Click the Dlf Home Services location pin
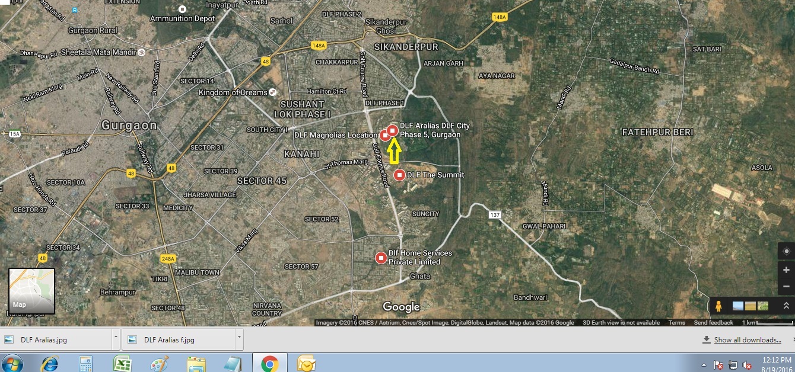 [x=381, y=258]
